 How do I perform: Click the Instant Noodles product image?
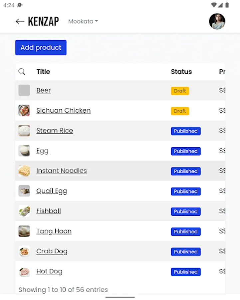24,171
